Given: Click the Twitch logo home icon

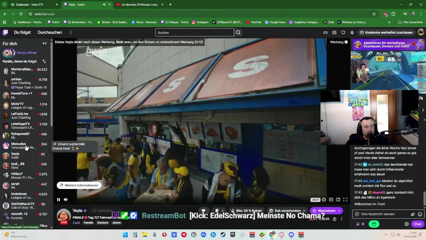Looking at the screenshot, I should 5,32.
